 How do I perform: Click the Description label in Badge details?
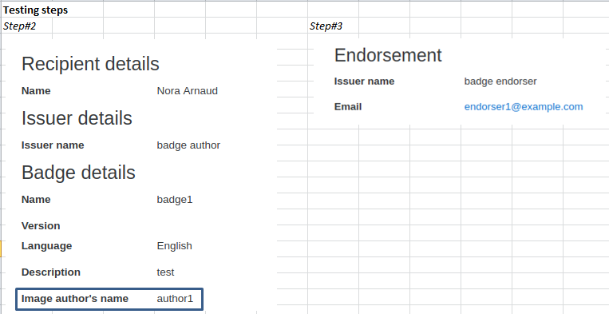[51, 272]
